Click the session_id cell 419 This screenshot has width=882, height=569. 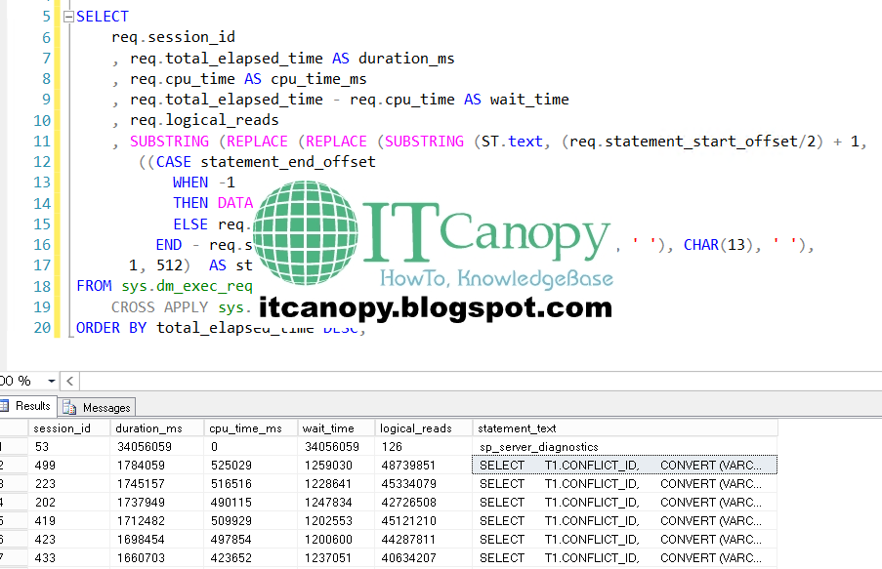[x=69, y=521]
